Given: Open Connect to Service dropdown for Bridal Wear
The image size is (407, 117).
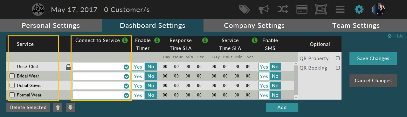Looking at the screenshot, I should point(101,76).
